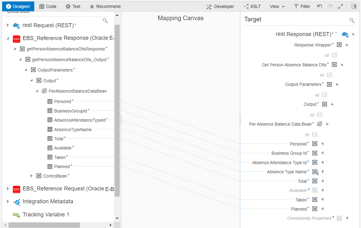Open the View dropdown
This screenshot has width=361, height=228.
(277, 6)
